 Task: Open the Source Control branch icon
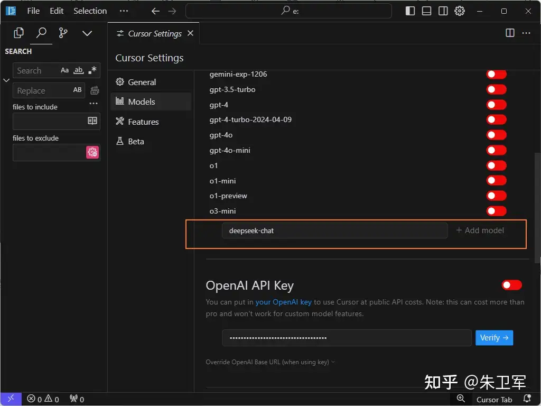tap(63, 33)
